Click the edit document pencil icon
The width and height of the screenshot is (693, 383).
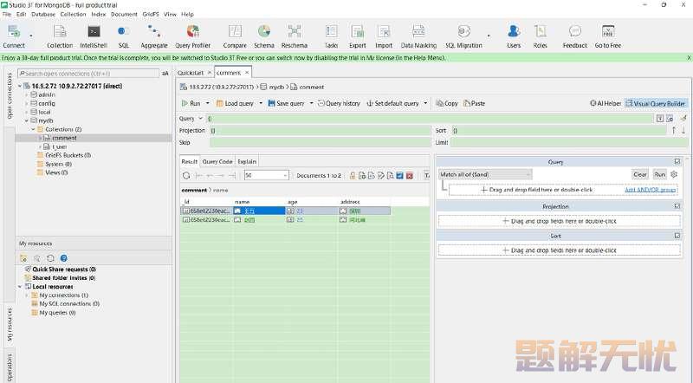(x=381, y=176)
